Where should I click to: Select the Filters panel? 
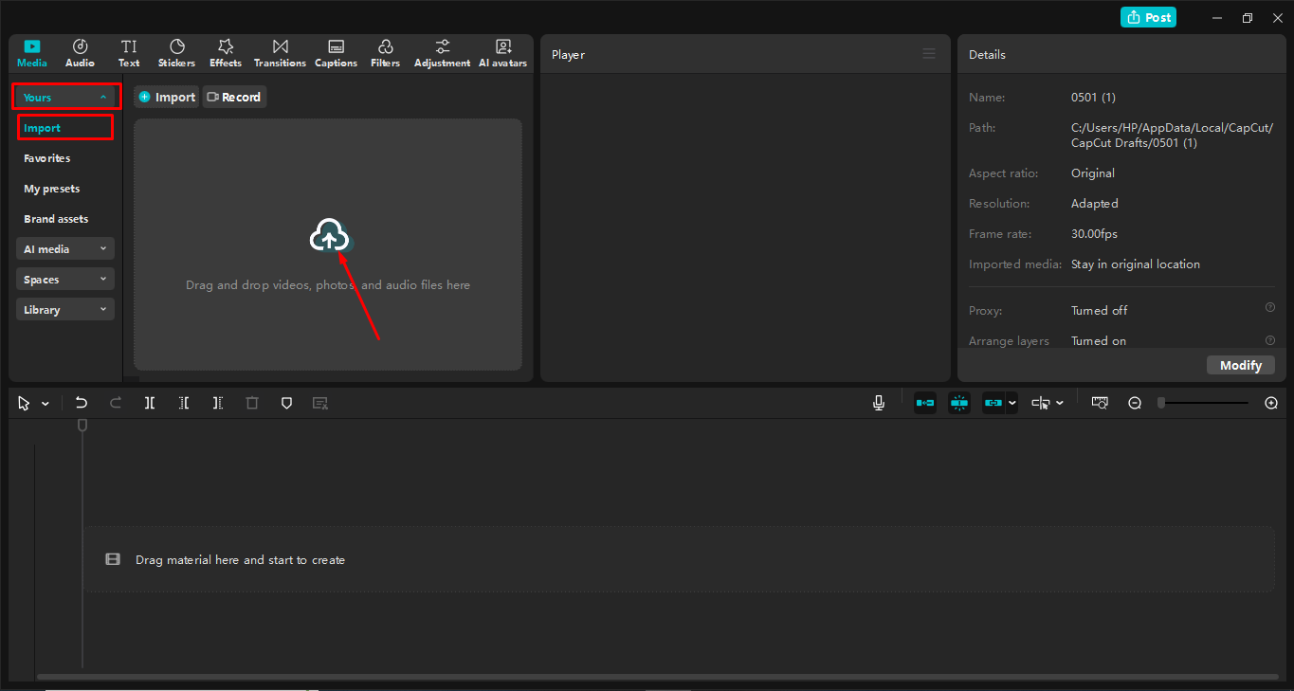tap(385, 52)
